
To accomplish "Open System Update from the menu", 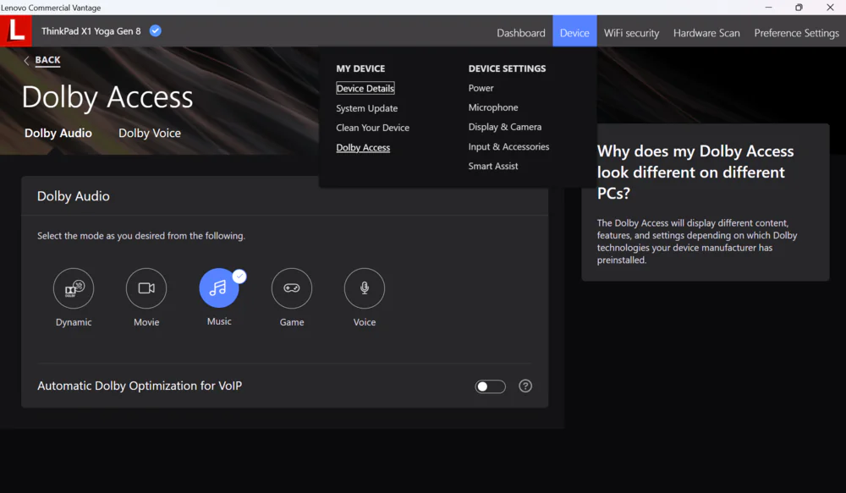I will point(367,108).
